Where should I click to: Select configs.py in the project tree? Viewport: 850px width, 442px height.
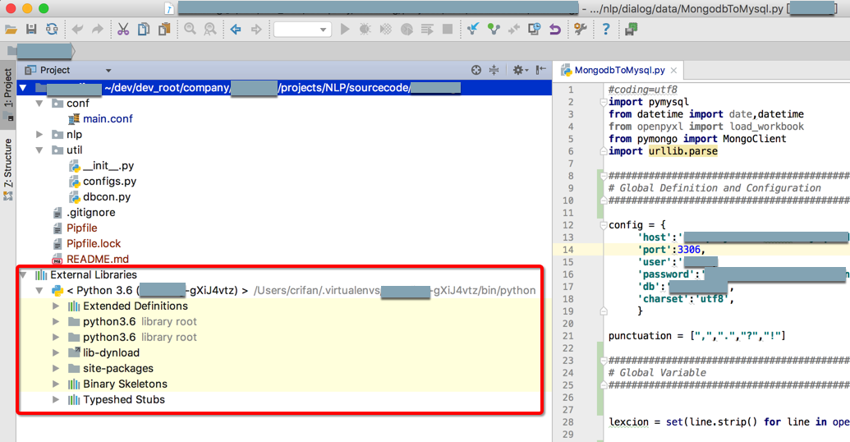click(x=109, y=182)
